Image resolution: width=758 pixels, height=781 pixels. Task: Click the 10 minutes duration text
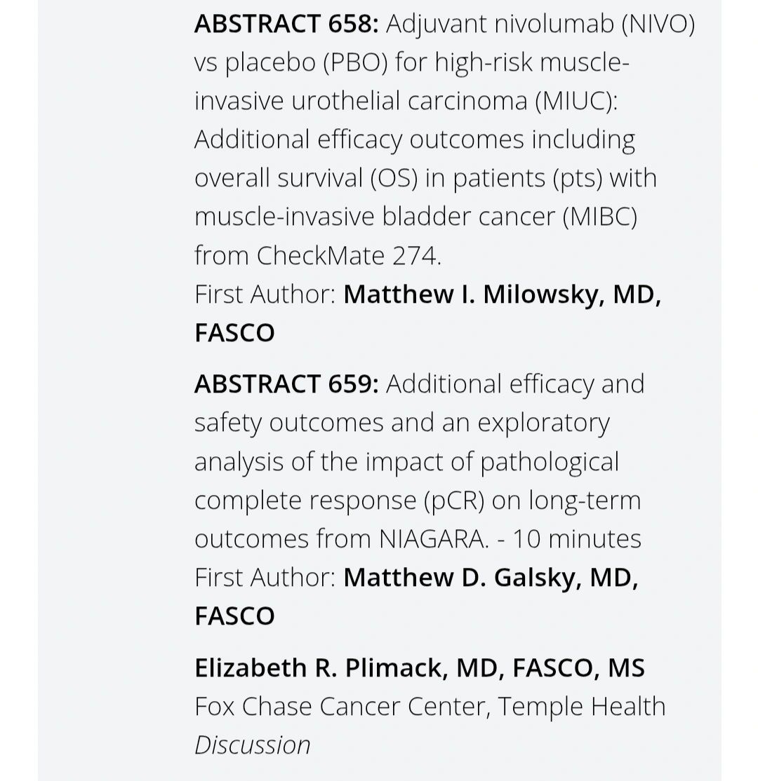577,539
